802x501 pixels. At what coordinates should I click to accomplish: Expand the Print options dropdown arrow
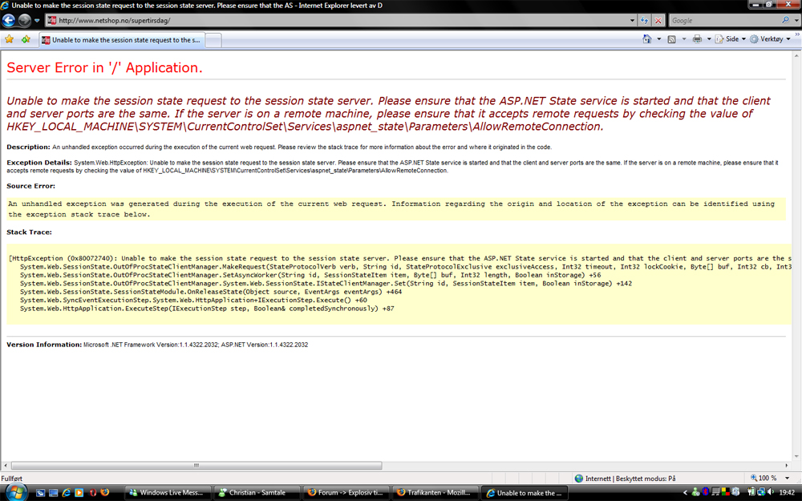tap(709, 38)
